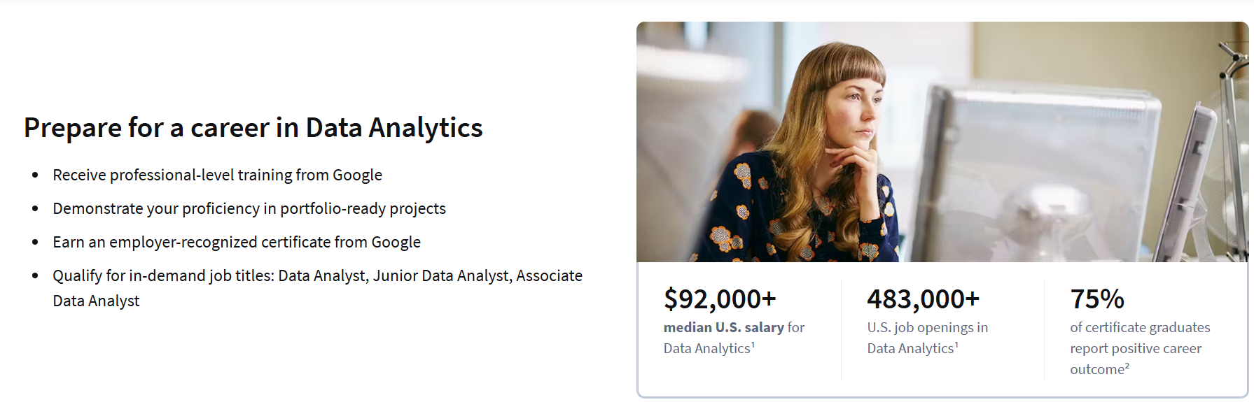
Task: Click the 483,000+ job openings figure
Action: (x=923, y=299)
